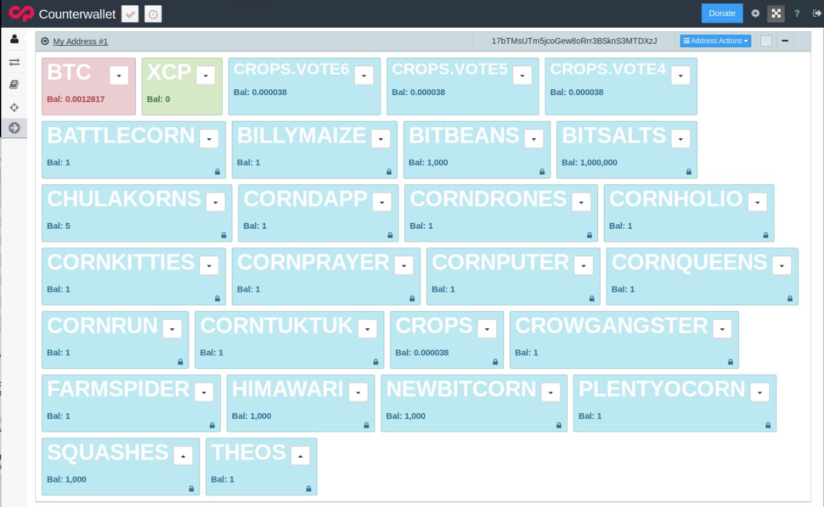Open the CORNRUN dropdown arrow
824x507 pixels.
pyautogui.click(x=172, y=329)
